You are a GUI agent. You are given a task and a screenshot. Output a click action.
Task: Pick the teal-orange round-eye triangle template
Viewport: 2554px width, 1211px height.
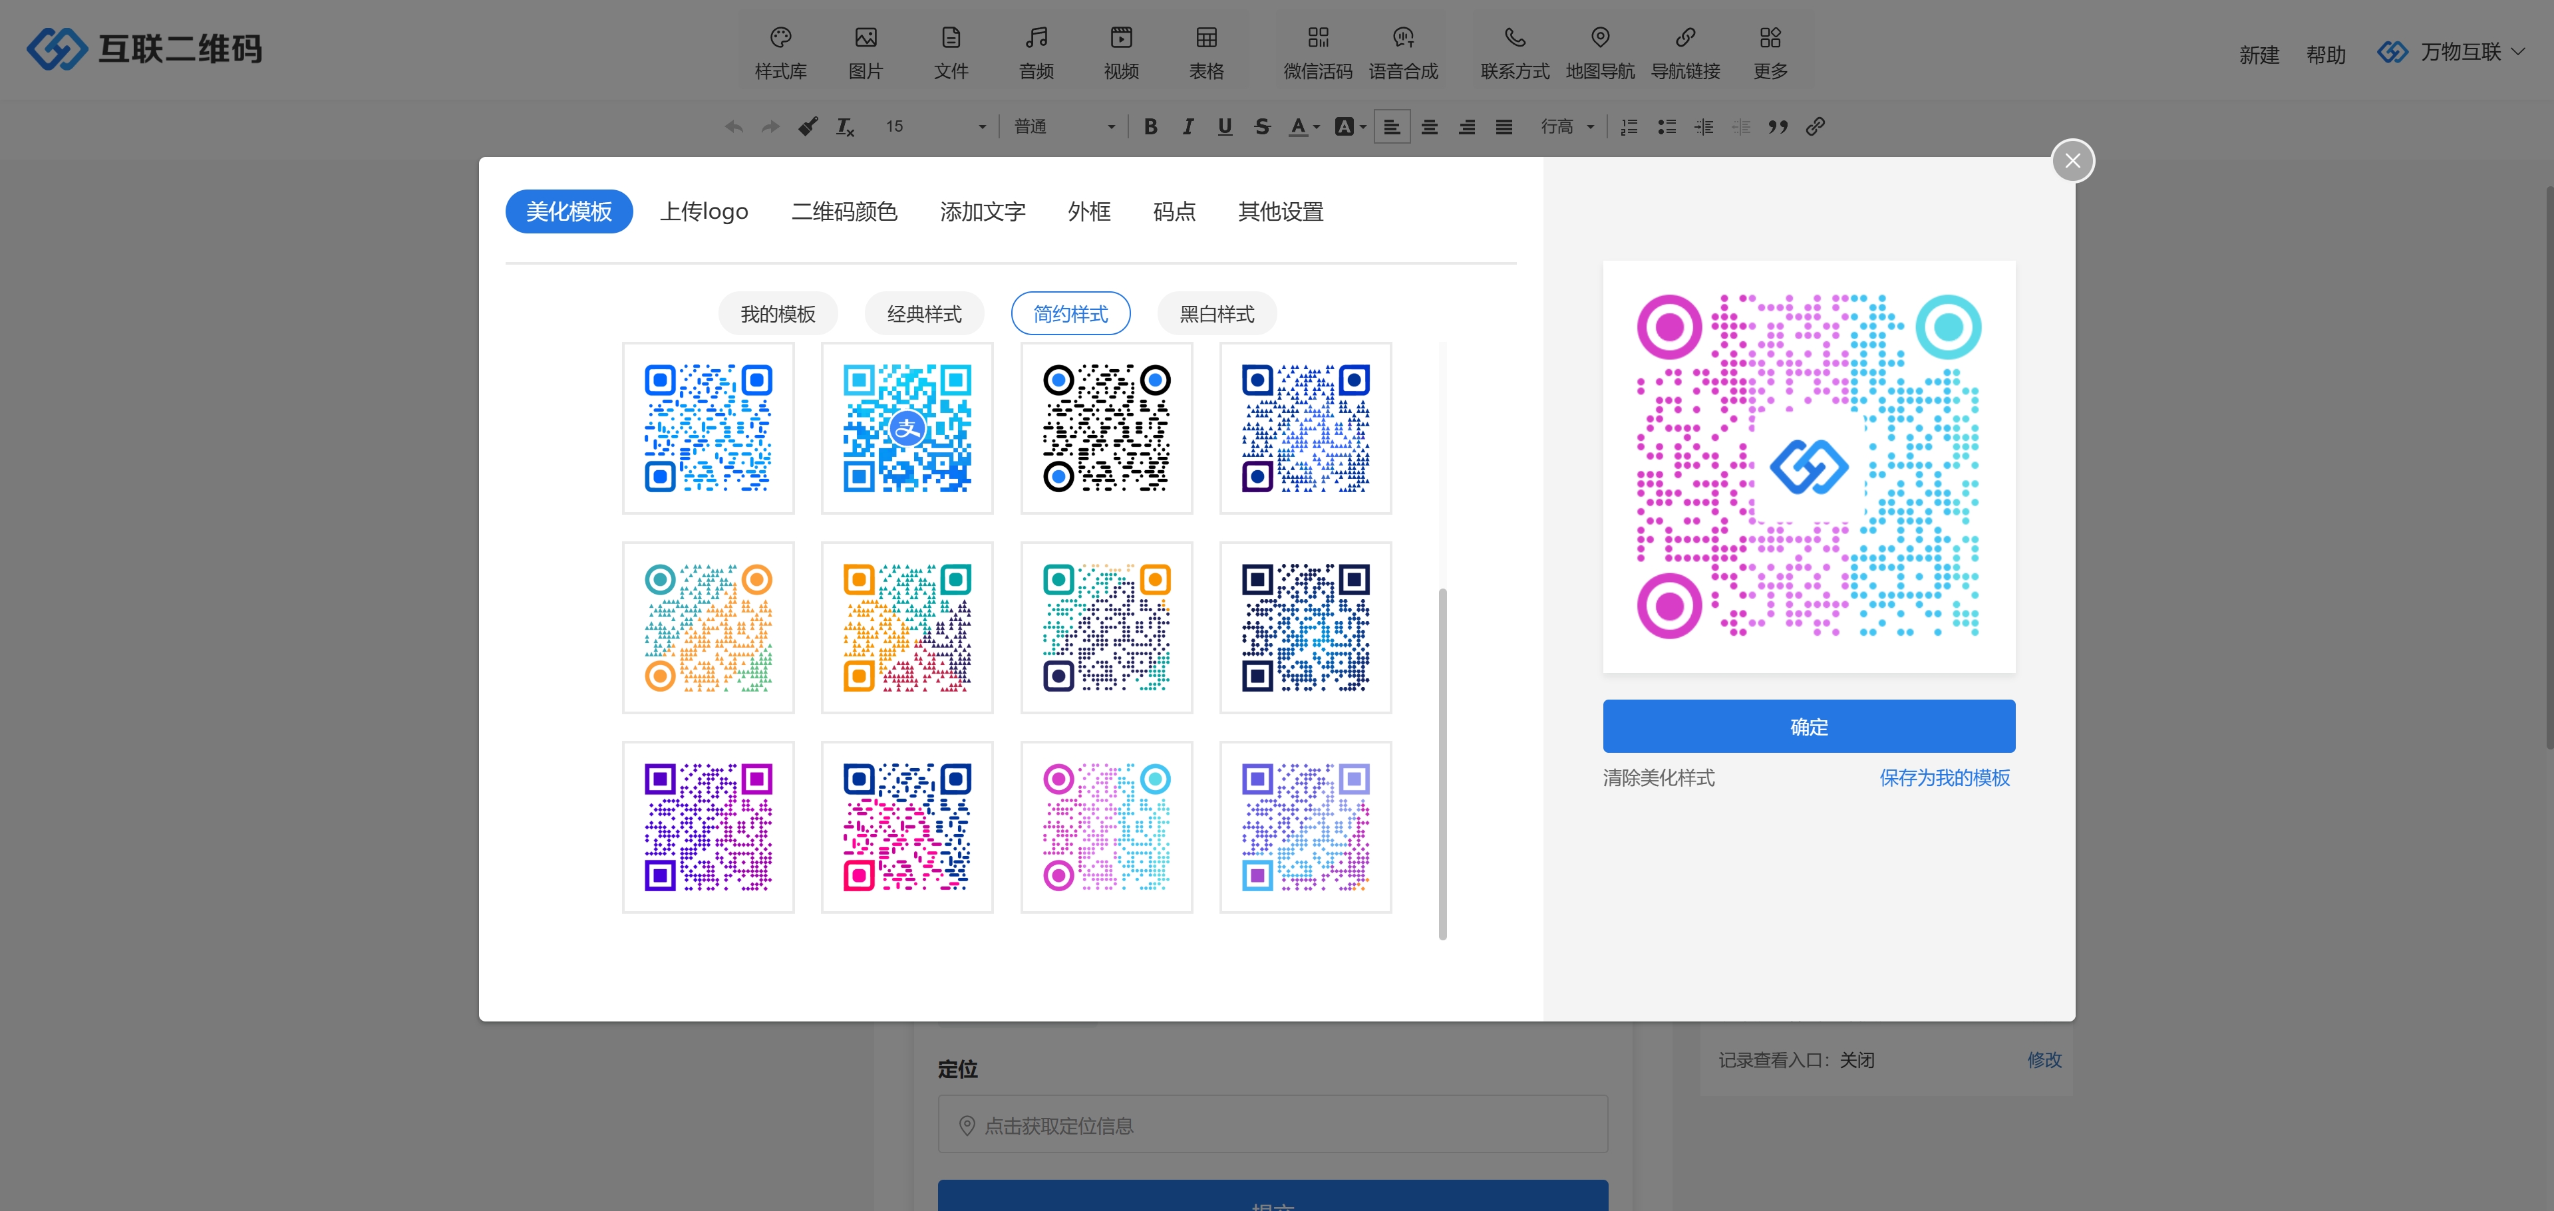tap(708, 627)
